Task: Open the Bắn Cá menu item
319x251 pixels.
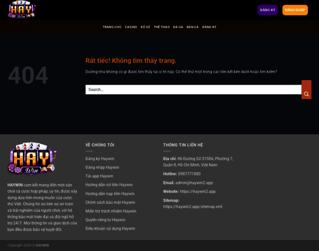Action: 193,27
